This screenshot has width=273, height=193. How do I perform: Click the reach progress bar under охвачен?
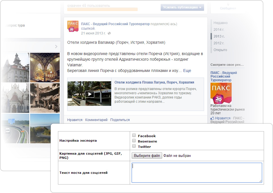[102, 9]
